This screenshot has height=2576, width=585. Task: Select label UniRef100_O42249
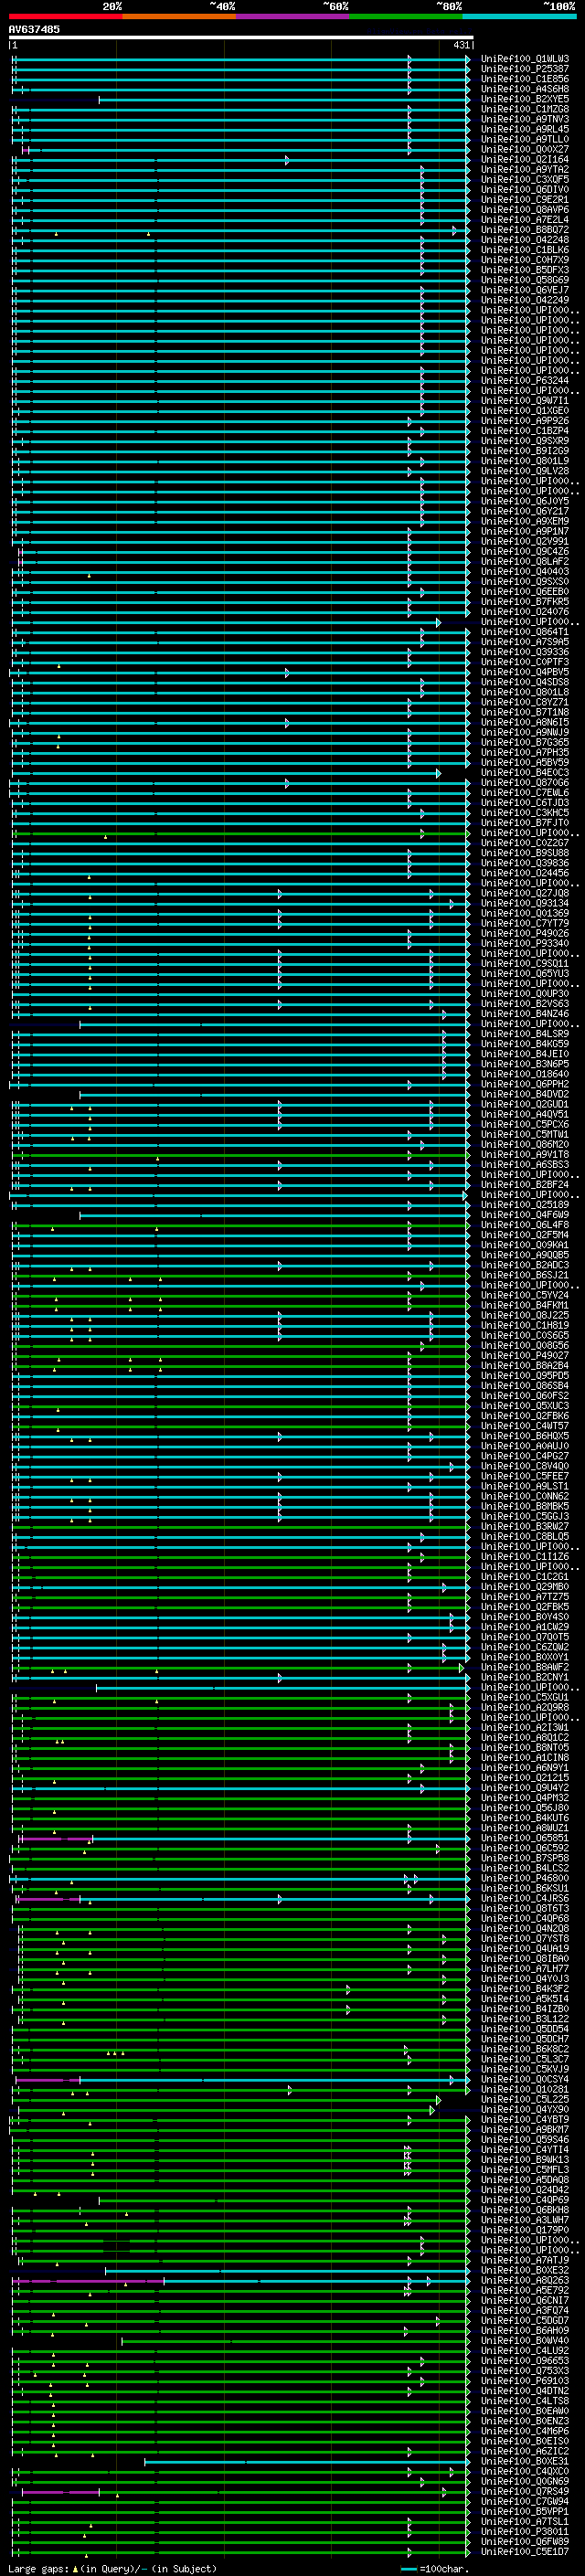[x=525, y=300]
